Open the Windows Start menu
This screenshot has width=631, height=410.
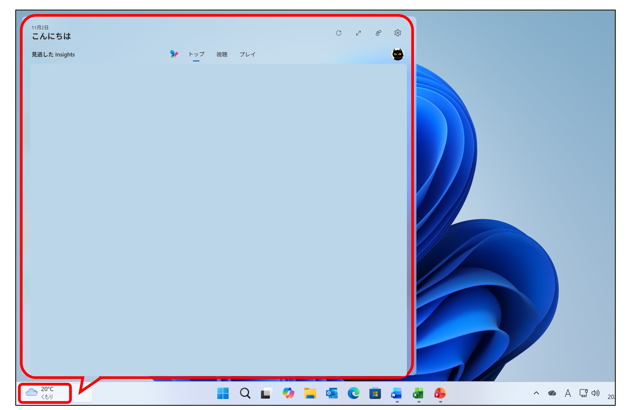click(x=223, y=393)
